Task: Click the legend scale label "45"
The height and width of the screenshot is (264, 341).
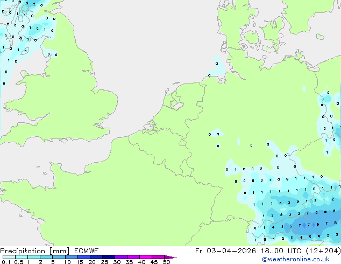Action: click(154, 262)
